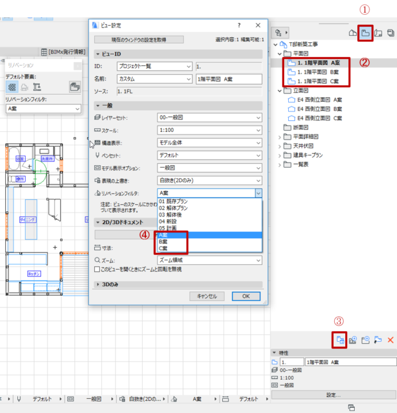Screen dimensions: 397x413
Task: Click the view name field 1階平面図 A案 in dialog
Action: 229,79
